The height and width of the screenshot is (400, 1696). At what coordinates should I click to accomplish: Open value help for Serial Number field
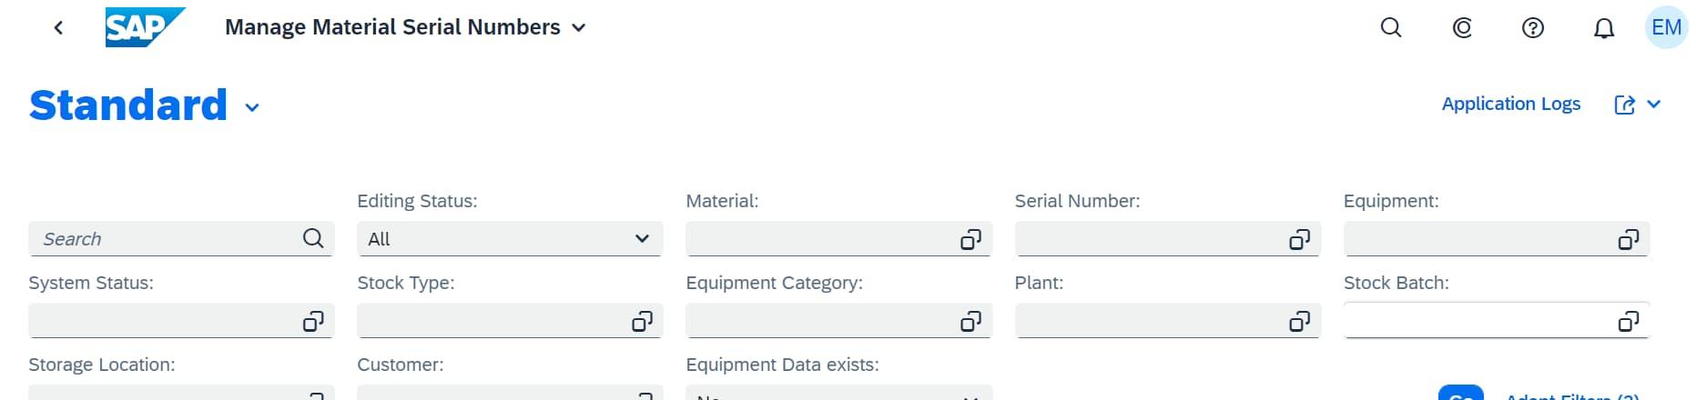1299,239
